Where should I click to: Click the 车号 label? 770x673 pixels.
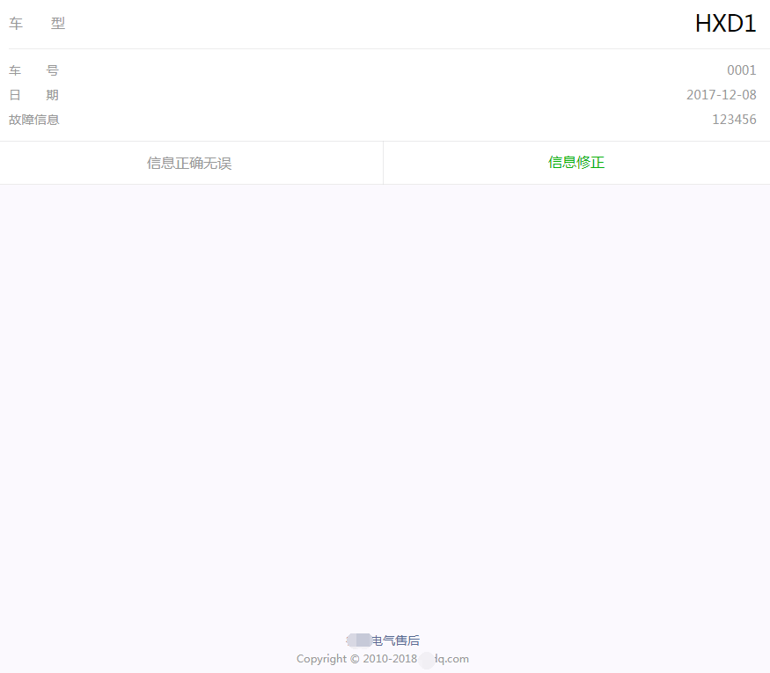click(34, 70)
